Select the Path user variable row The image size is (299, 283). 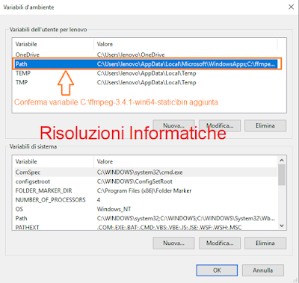point(145,64)
